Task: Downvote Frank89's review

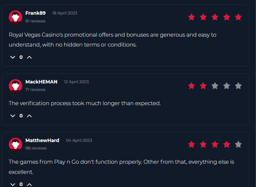Action: [12, 57]
